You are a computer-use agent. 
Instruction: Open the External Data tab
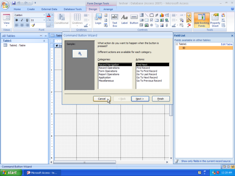[49, 9]
